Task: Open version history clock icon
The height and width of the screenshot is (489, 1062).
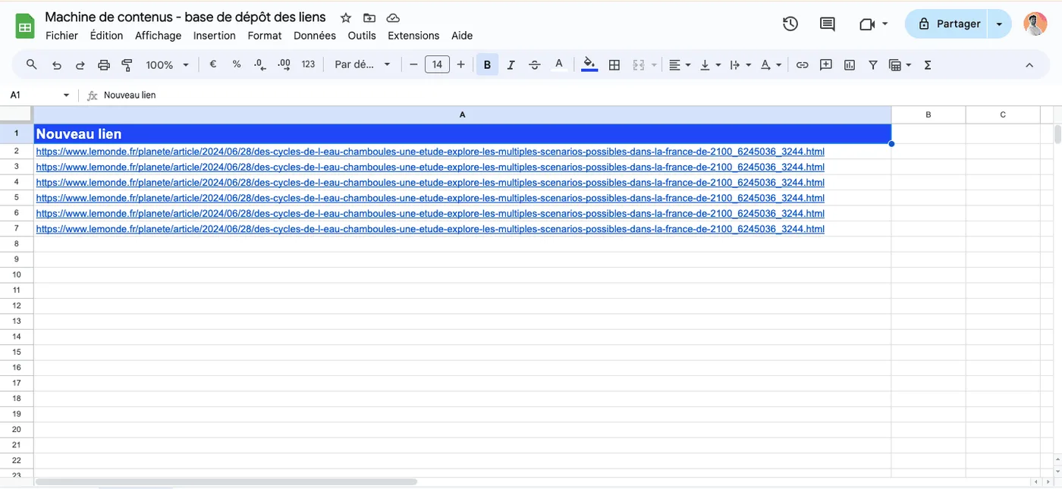Action: click(x=790, y=24)
